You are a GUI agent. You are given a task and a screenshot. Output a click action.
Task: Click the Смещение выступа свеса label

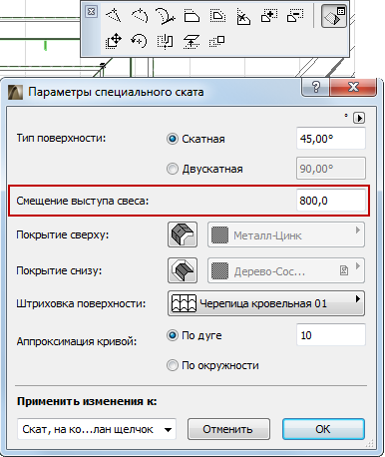point(83,201)
